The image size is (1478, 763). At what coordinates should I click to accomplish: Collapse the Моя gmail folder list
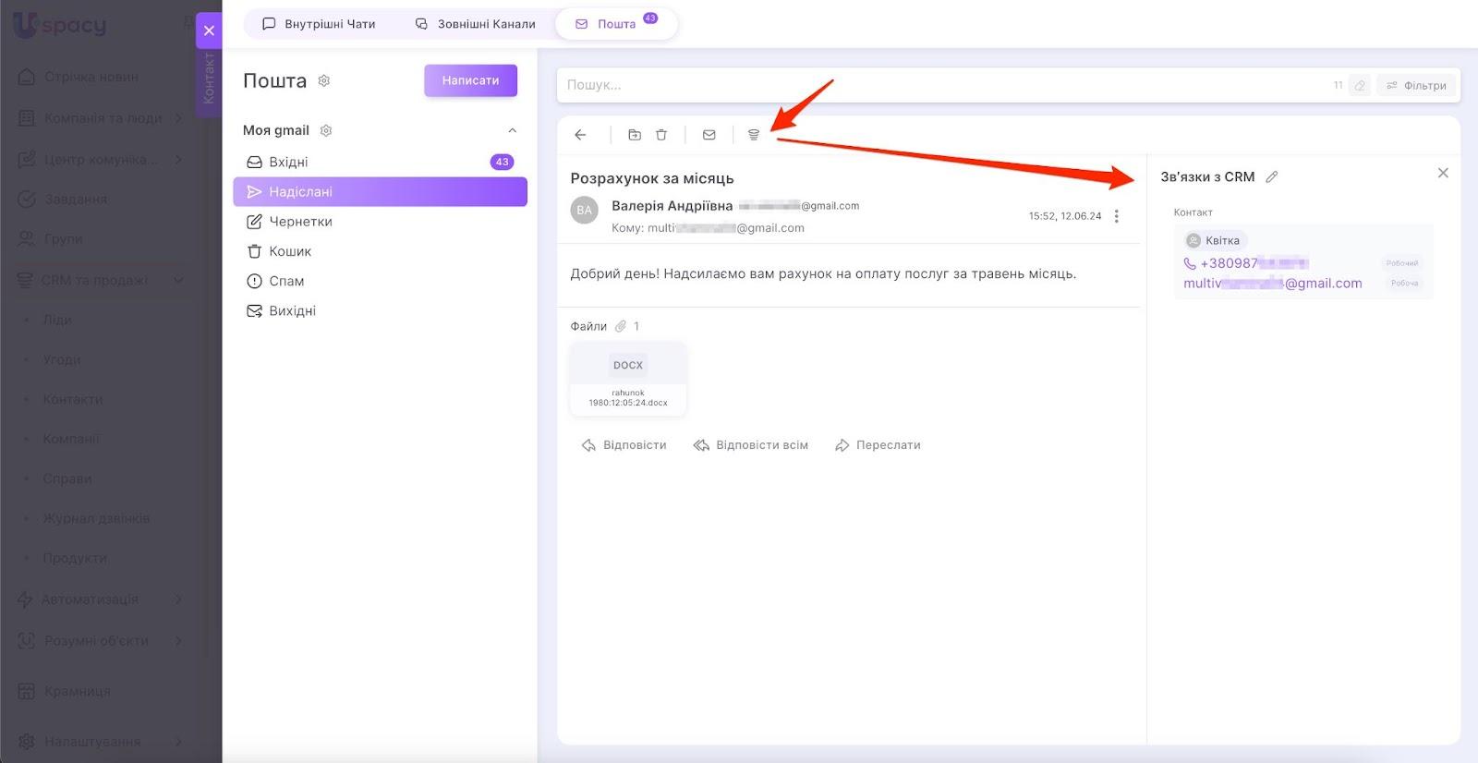point(513,130)
